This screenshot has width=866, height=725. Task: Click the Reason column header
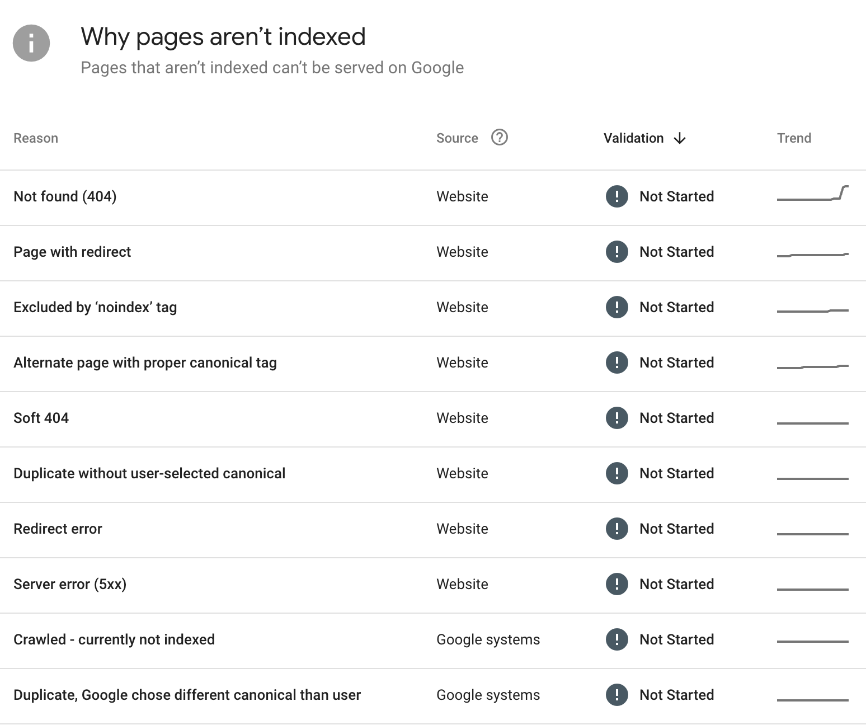[36, 138]
